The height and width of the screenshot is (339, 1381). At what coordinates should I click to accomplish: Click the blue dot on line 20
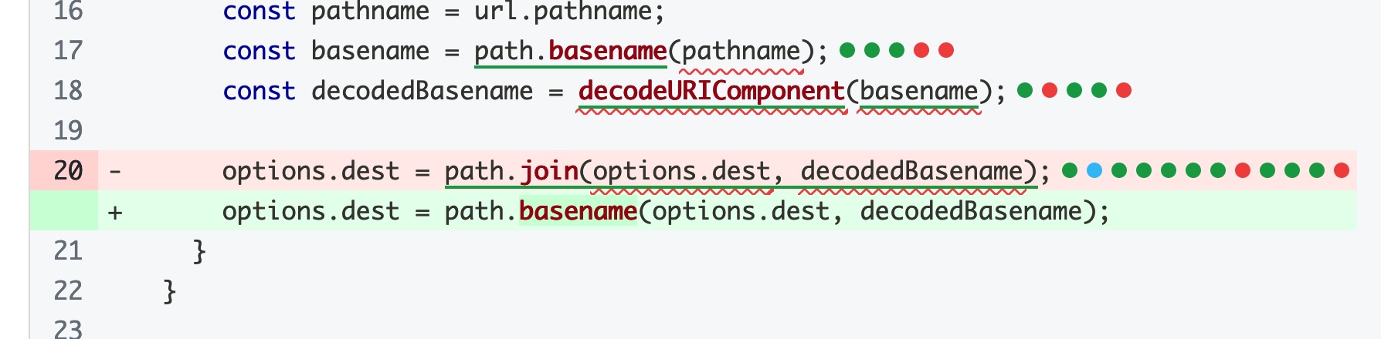click(1094, 170)
